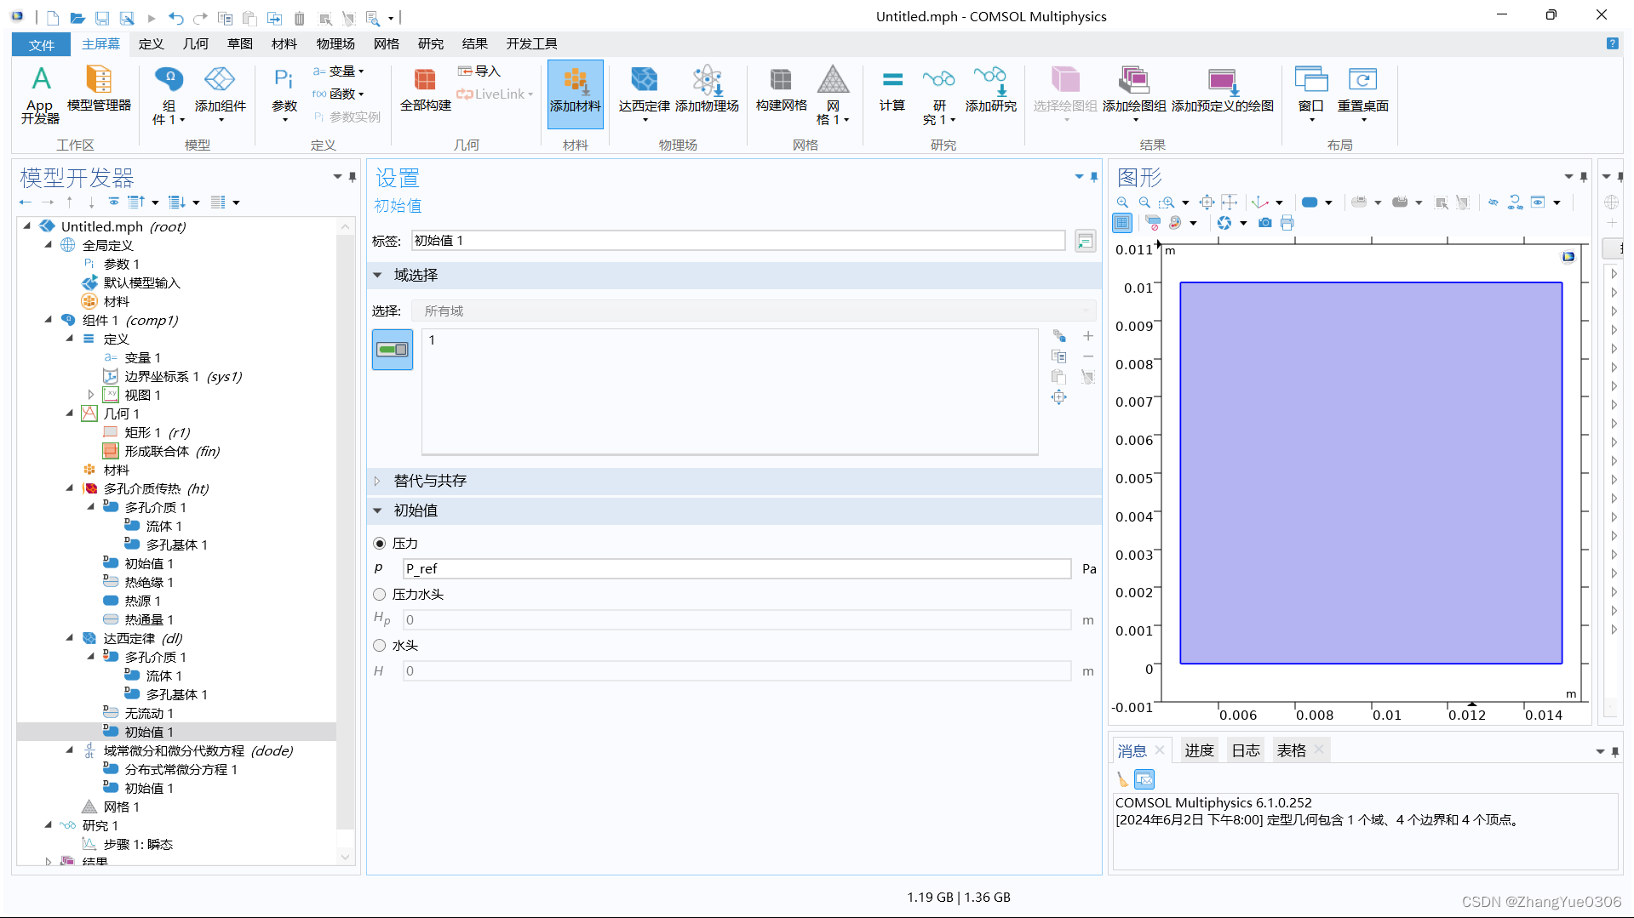The image size is (1634, 918).
Task: Toggle the show-more-options eye icon in 模型开发器 toolbar
Action: [113, 202]
